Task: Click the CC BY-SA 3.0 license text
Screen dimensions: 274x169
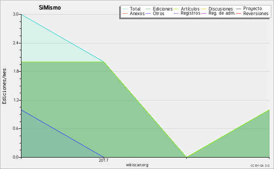Action: click(260, 166)
